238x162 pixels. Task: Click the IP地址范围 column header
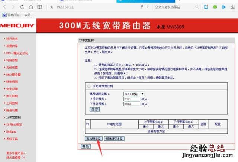(x=115, y=124)
